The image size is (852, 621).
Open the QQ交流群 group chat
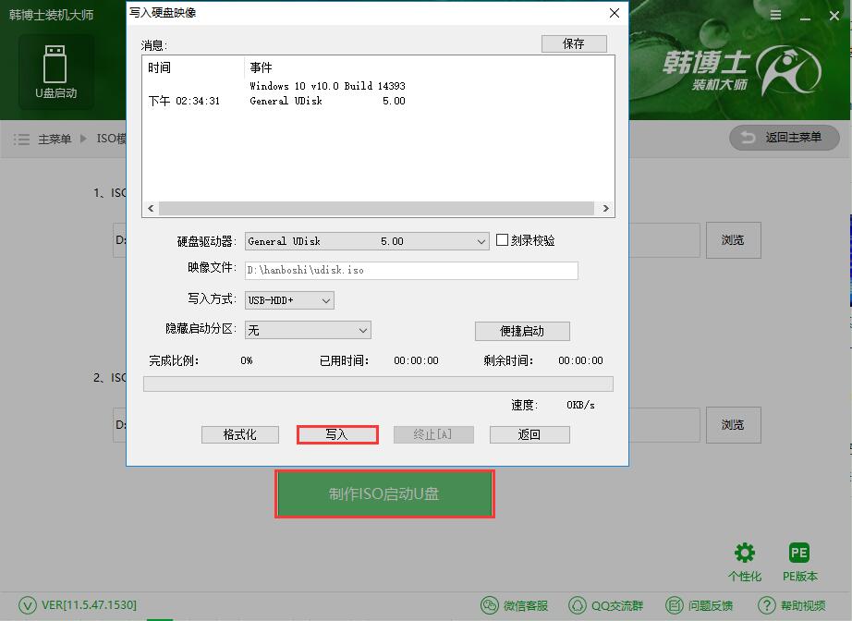point(605,606)
